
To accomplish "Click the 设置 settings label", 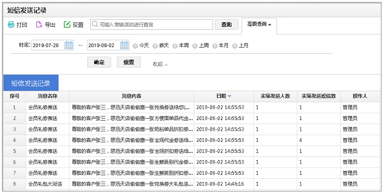I will tap(78, 25).
